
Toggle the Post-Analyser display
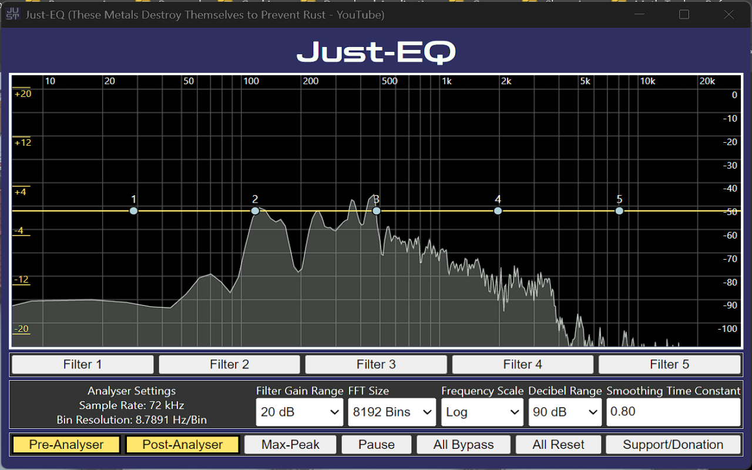point(182,445)
